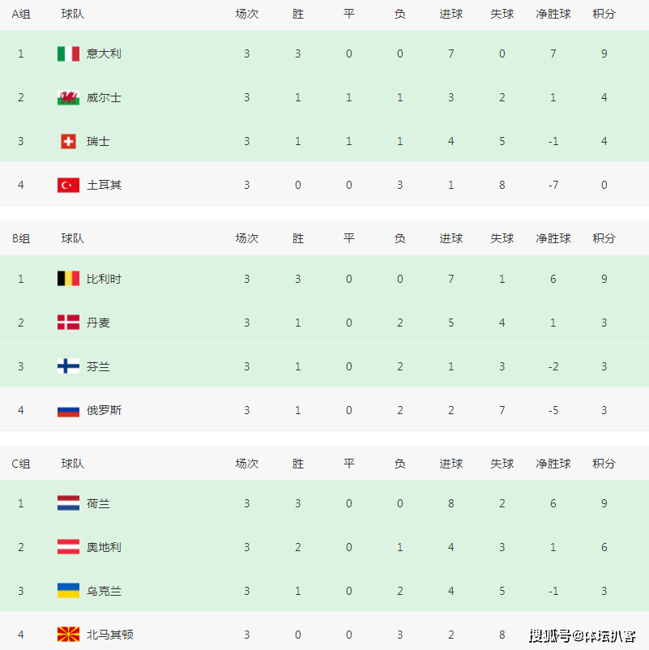Click the 积分 column header in A组
649x650 pixels.
(x=604, y=14)
